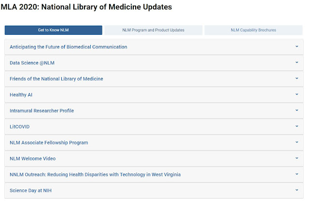Click chevron icon on Anticipating the Future row
Viewport: 309px width, 202px height.
tap(296, 47)
